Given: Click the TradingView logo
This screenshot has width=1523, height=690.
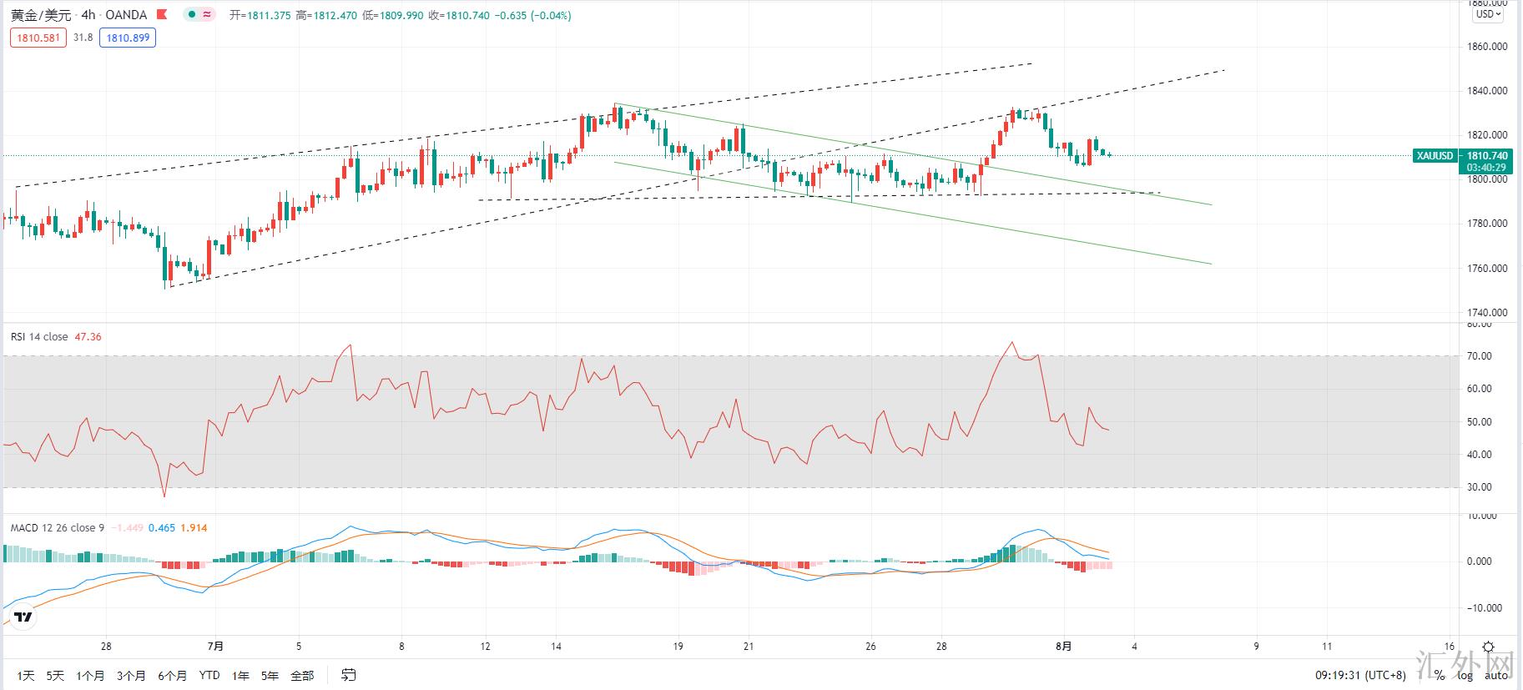Looking at the screenshot, I should point(23,617).
